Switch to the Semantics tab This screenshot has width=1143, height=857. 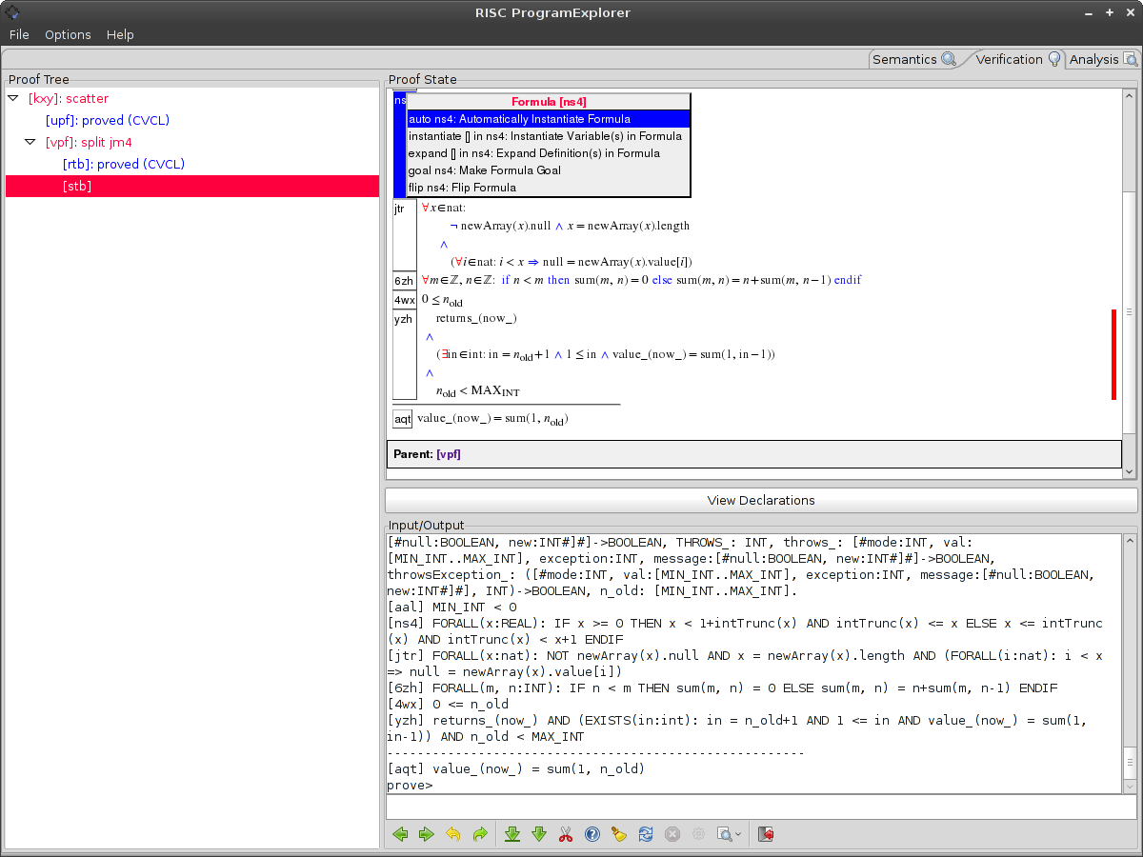pos(913,59)
